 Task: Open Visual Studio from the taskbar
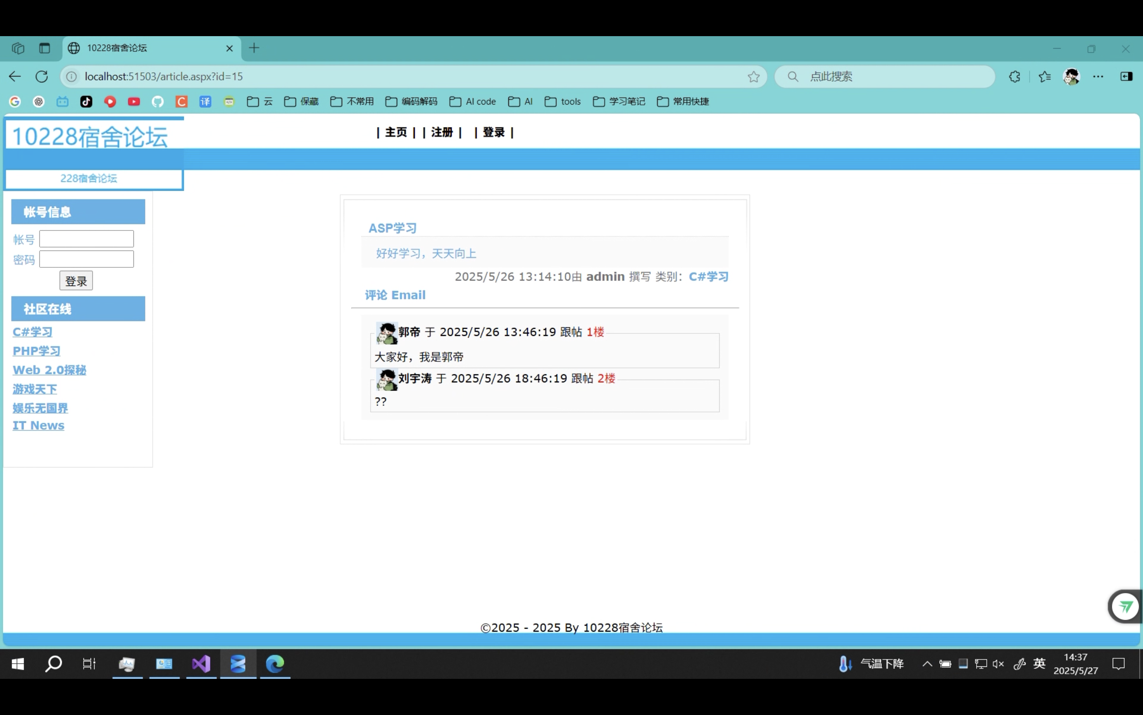201,664
